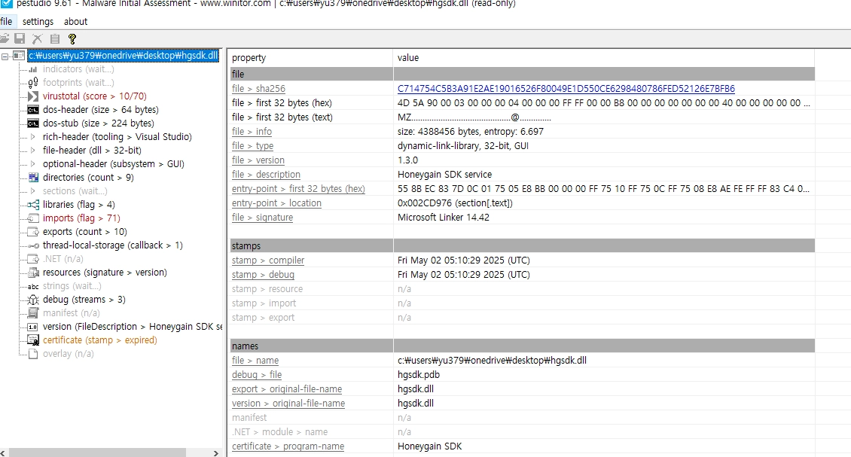Click the 'certificate > program-name' link
The image size is (851, 457).
tap(288, 446)
